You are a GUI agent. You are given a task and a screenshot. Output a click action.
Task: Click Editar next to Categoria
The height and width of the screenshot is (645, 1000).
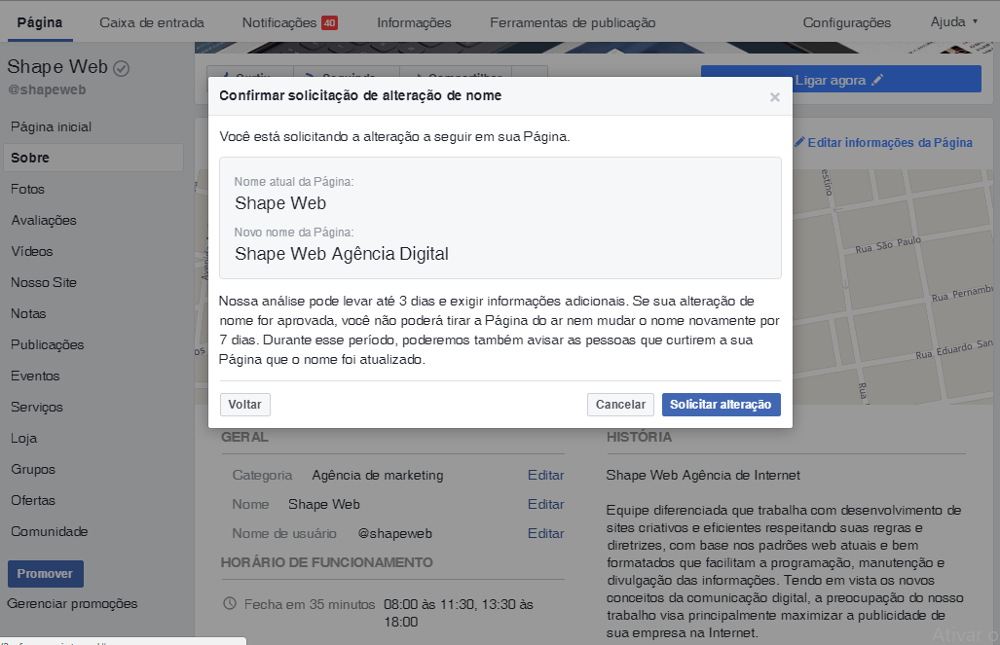545,475
